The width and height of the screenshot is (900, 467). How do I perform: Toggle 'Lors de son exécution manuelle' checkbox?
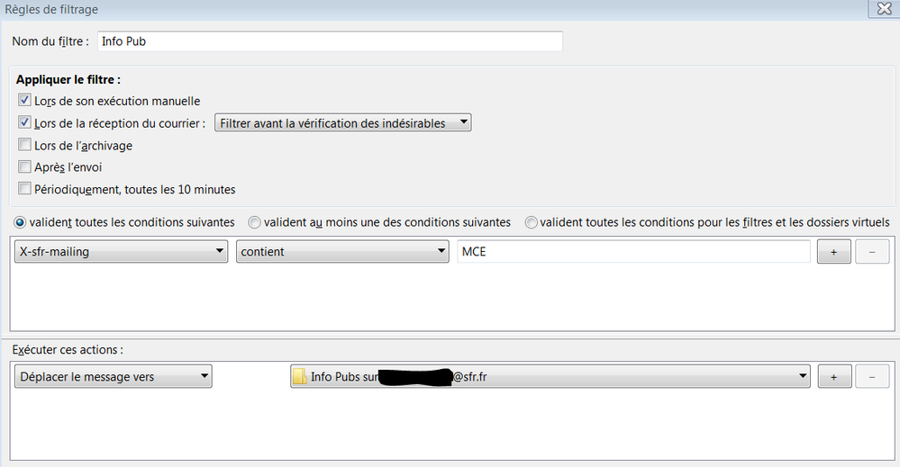click(24, 102)
